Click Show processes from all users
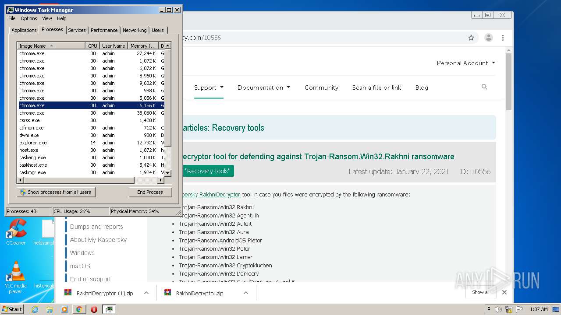 point(56,192)
